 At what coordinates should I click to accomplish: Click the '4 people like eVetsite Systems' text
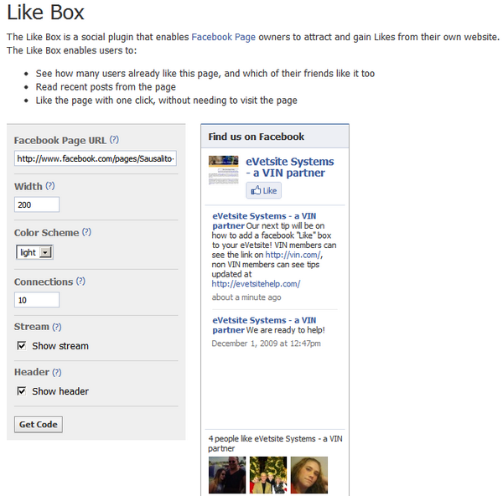275,443
